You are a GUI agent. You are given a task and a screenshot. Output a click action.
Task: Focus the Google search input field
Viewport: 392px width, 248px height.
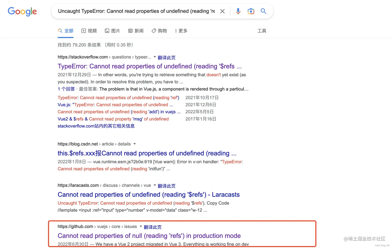[x=136, y=11]
